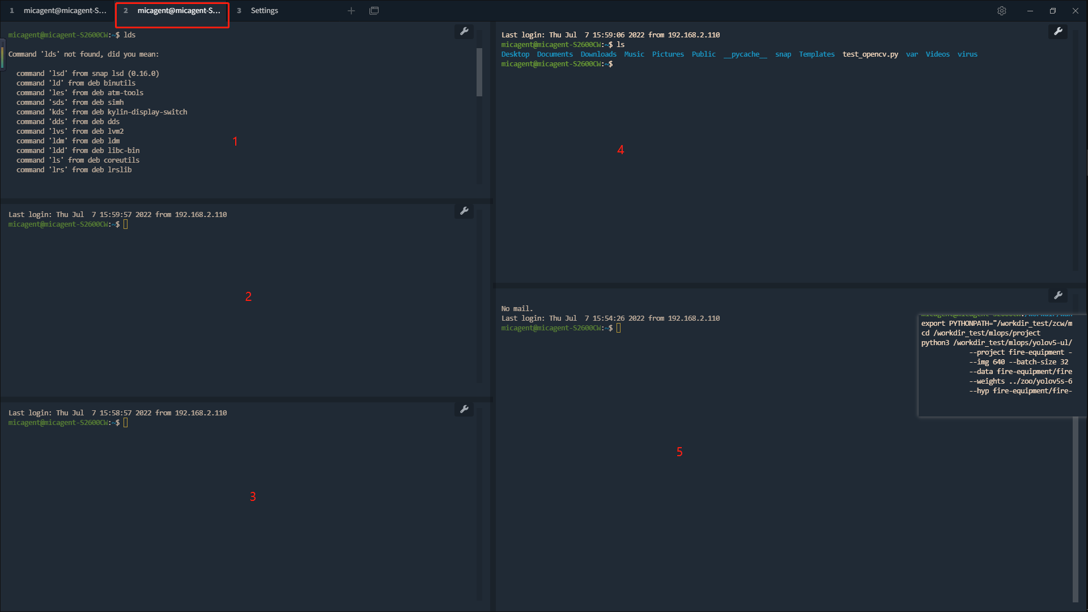Click the Desktop folder in the ls output
The image size is (1088, 612).
click(x=515, y=54)
